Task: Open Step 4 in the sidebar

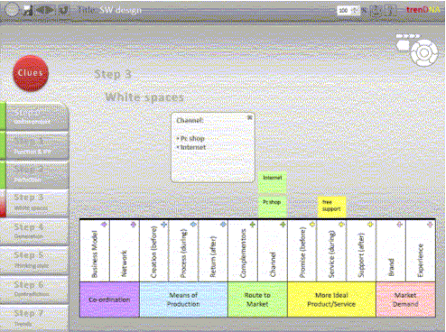Action: (x=34, y=231)
